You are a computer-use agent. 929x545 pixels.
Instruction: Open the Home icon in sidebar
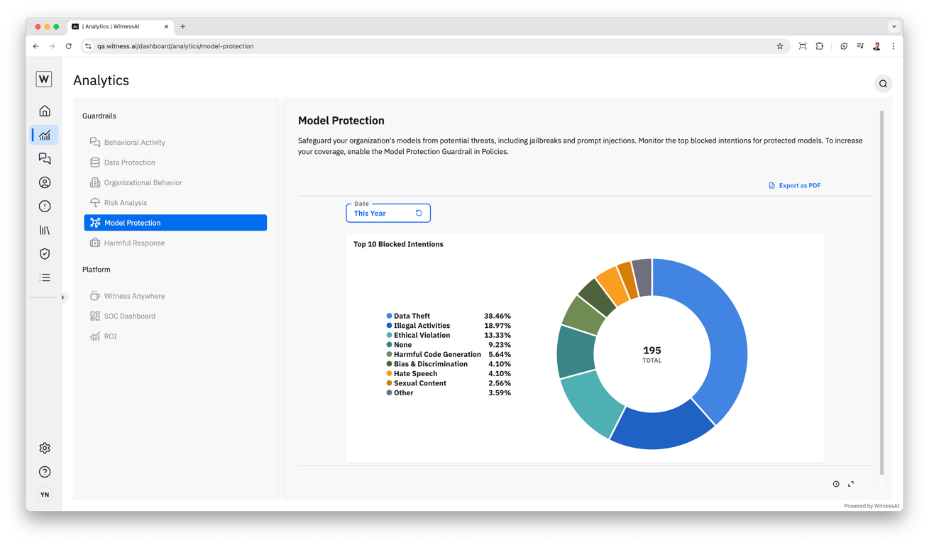click(45, 111)
